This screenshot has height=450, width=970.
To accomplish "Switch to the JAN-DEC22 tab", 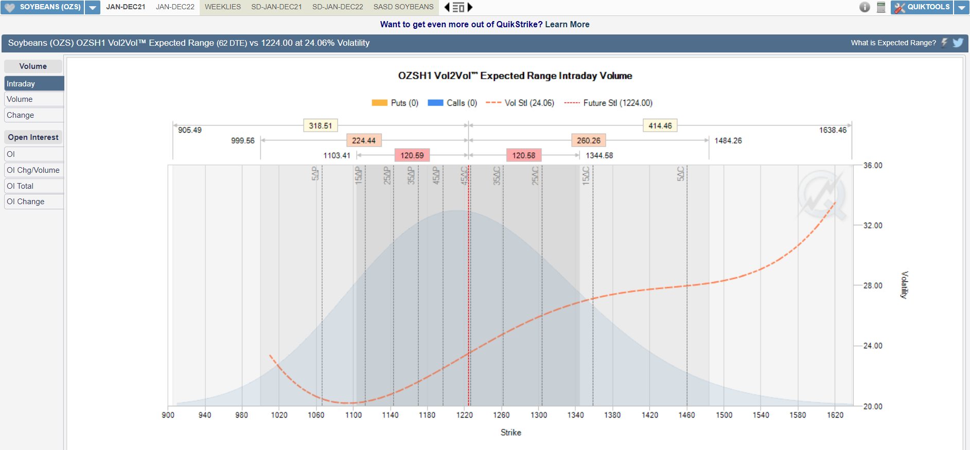I will tap(175, 7).
